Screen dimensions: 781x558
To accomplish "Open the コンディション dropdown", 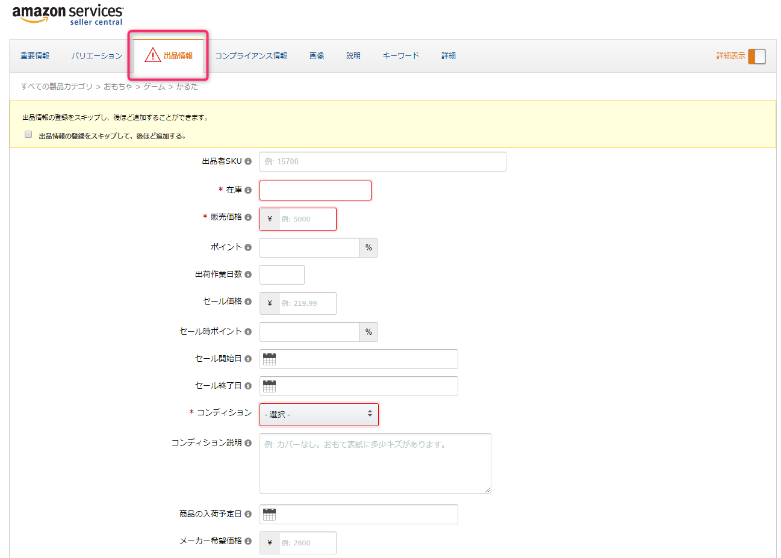I will (319, 415).
